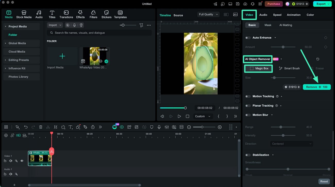Click the redo icon in timeline toolbar
The width and height of the screenshot is (335, 187).
click(x=33, y=127)
